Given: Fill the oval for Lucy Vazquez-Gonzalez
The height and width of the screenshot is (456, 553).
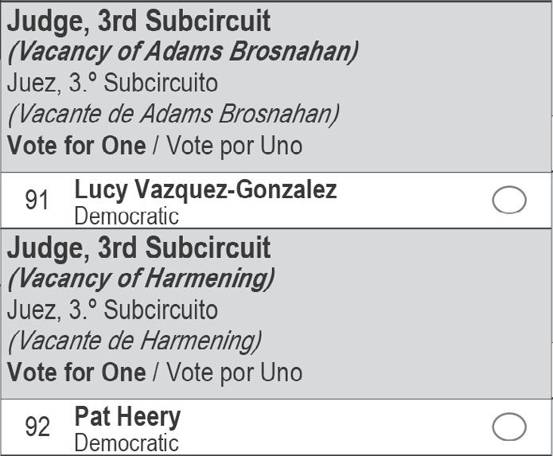Looking at the screenshot, I should pos(509,201).
